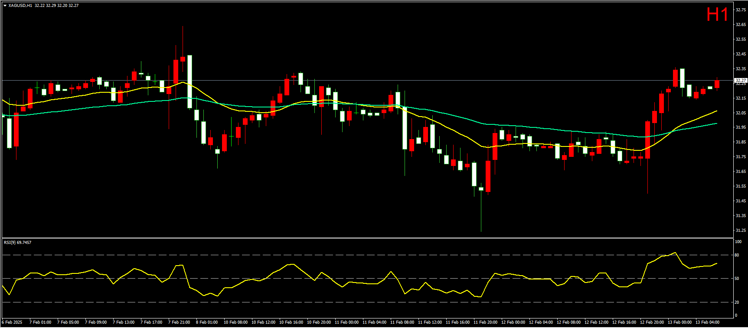Screen dimensions: 748x328
Task: Click the large red H1 timeframe label
Action: (x=717, y=15)
